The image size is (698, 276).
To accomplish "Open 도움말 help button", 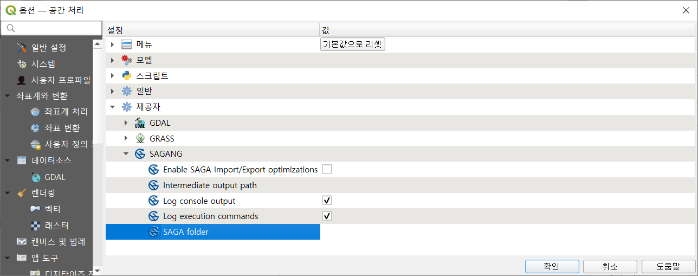I will (x=668, y=266).
